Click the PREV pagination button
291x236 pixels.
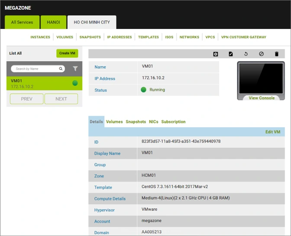click(27, 99)
